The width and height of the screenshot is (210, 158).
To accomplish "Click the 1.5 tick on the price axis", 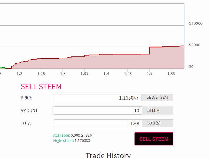I will click(x=150, y=74).
